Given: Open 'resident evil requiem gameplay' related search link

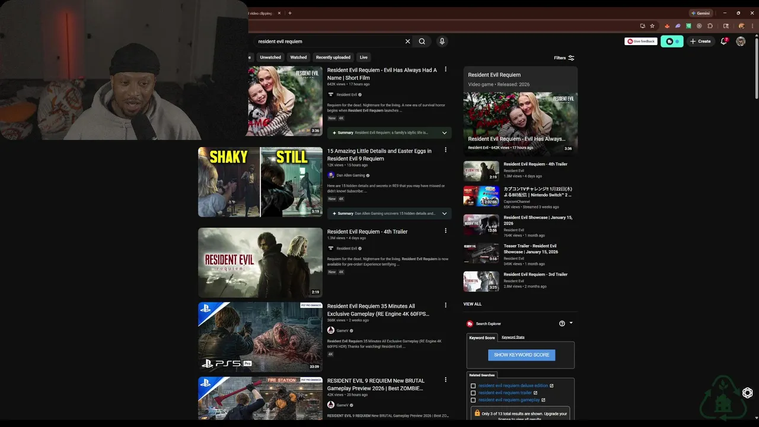Looking at the screenshot, I should click(x=509, y=400).
